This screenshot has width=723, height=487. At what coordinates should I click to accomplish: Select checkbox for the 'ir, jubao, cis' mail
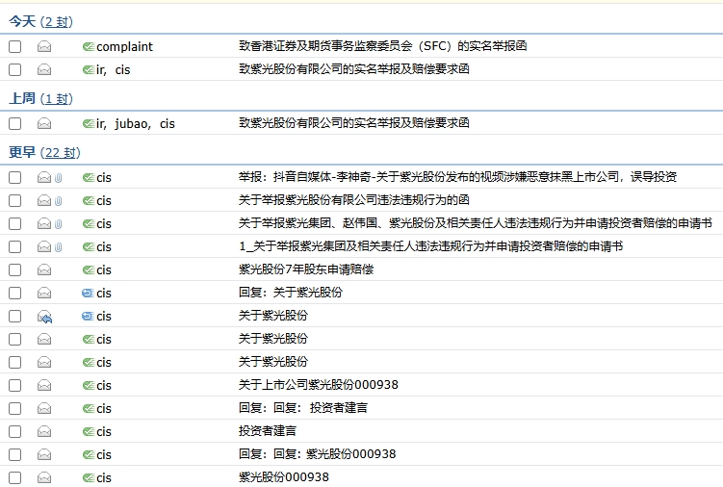coord(14,123)
